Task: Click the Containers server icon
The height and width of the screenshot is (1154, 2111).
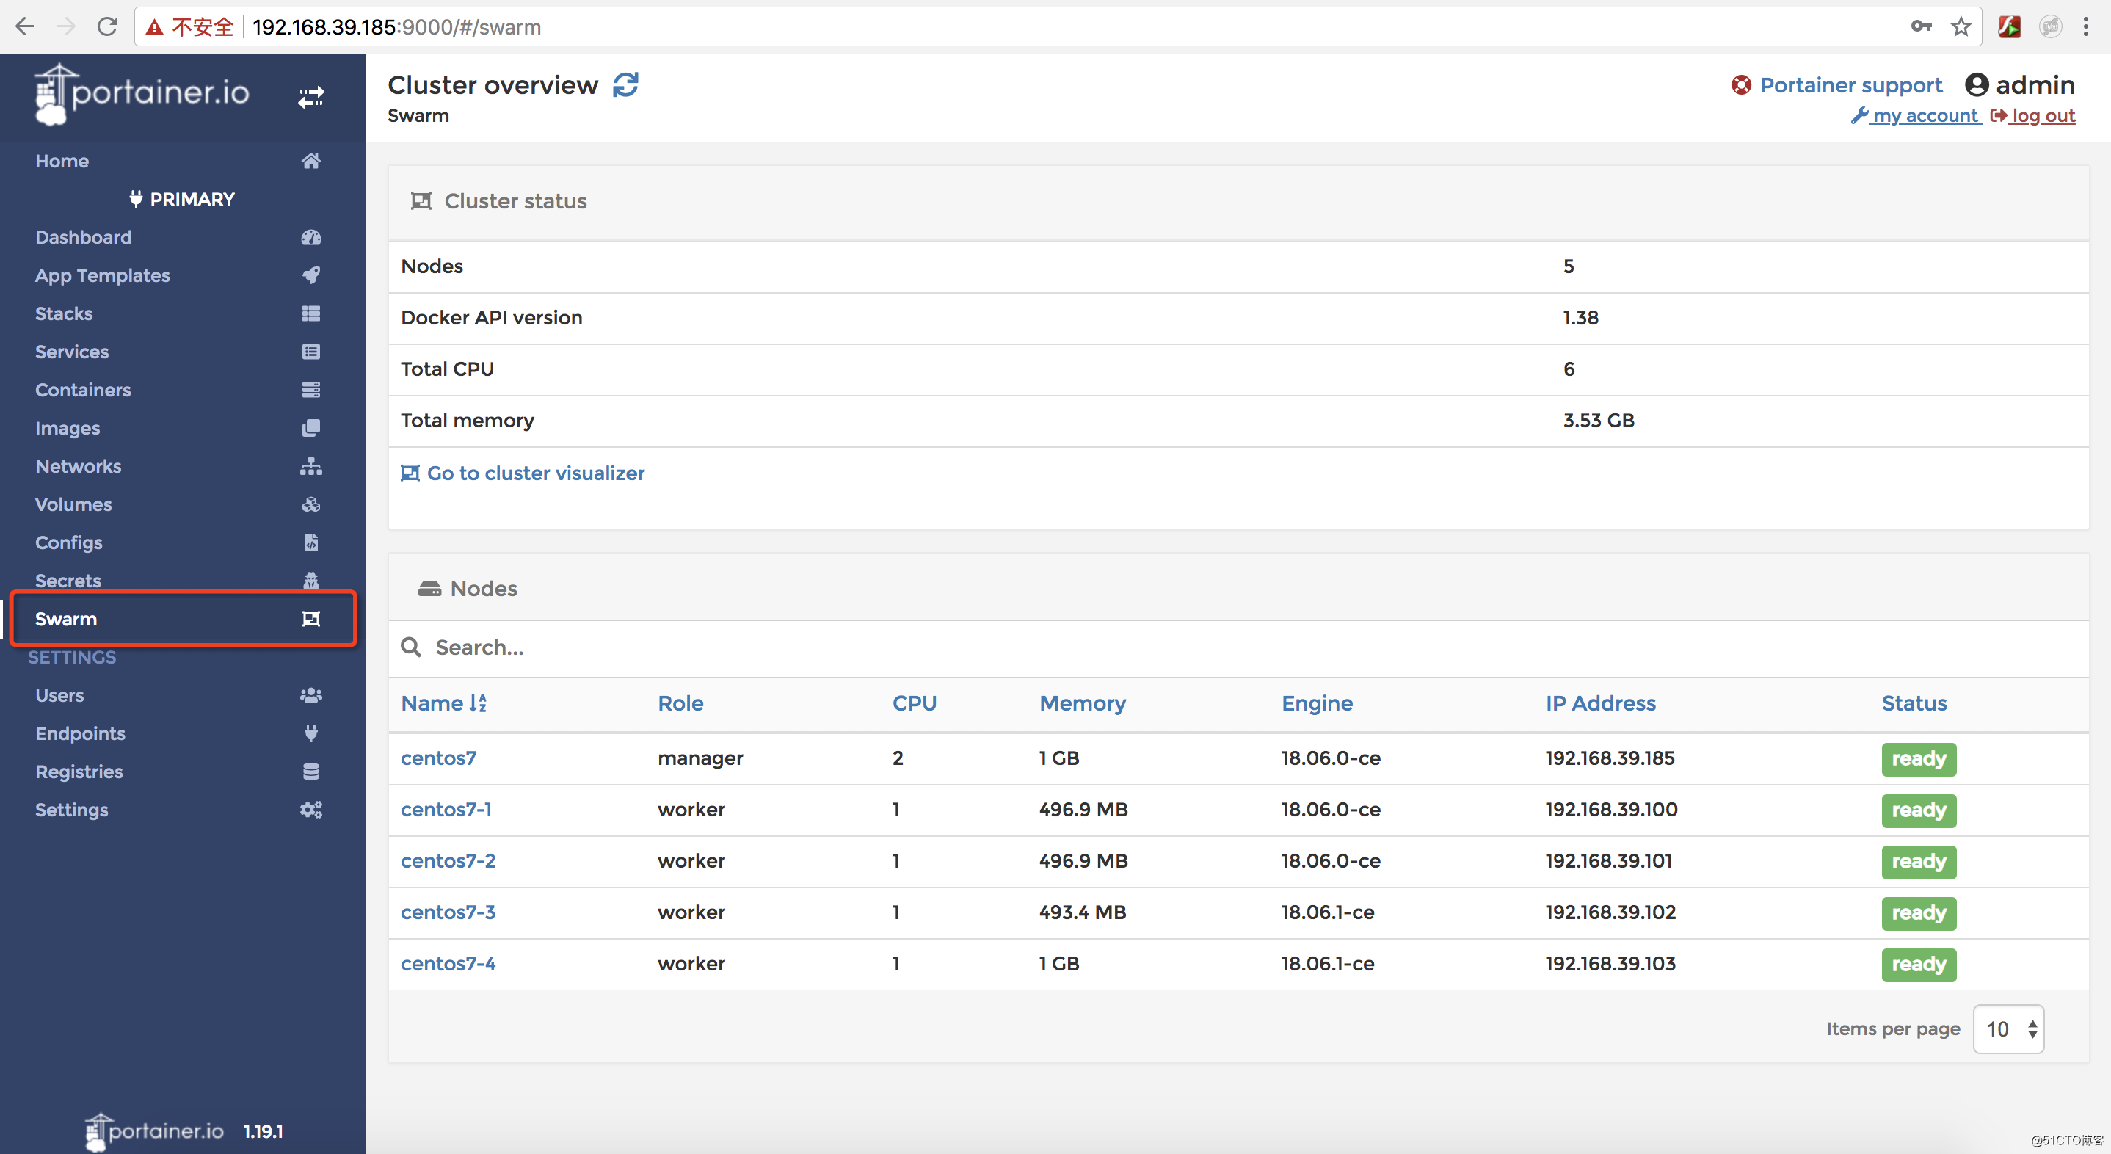Action: click(x=310, y=389)
